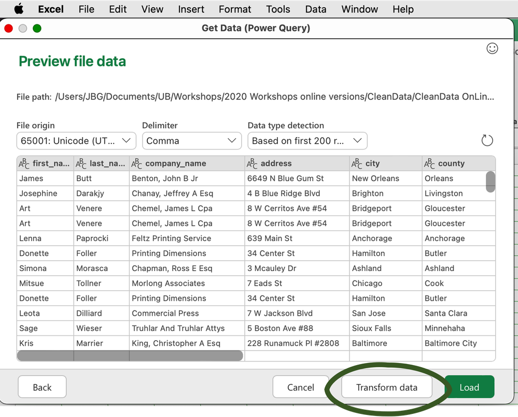Open the Apple menu

point(19,9)
